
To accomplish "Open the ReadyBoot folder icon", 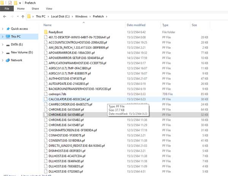I will pos(45,32).
